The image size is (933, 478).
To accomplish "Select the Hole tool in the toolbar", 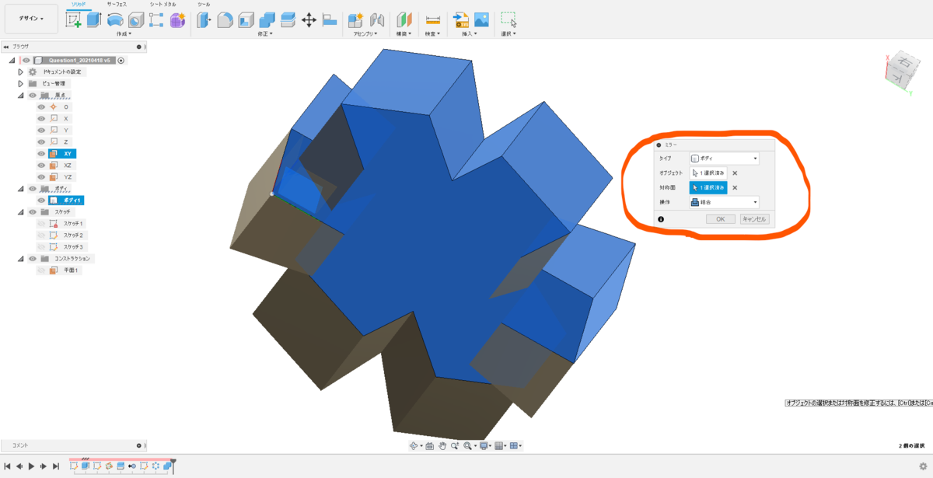I will [x=135, y=20].
